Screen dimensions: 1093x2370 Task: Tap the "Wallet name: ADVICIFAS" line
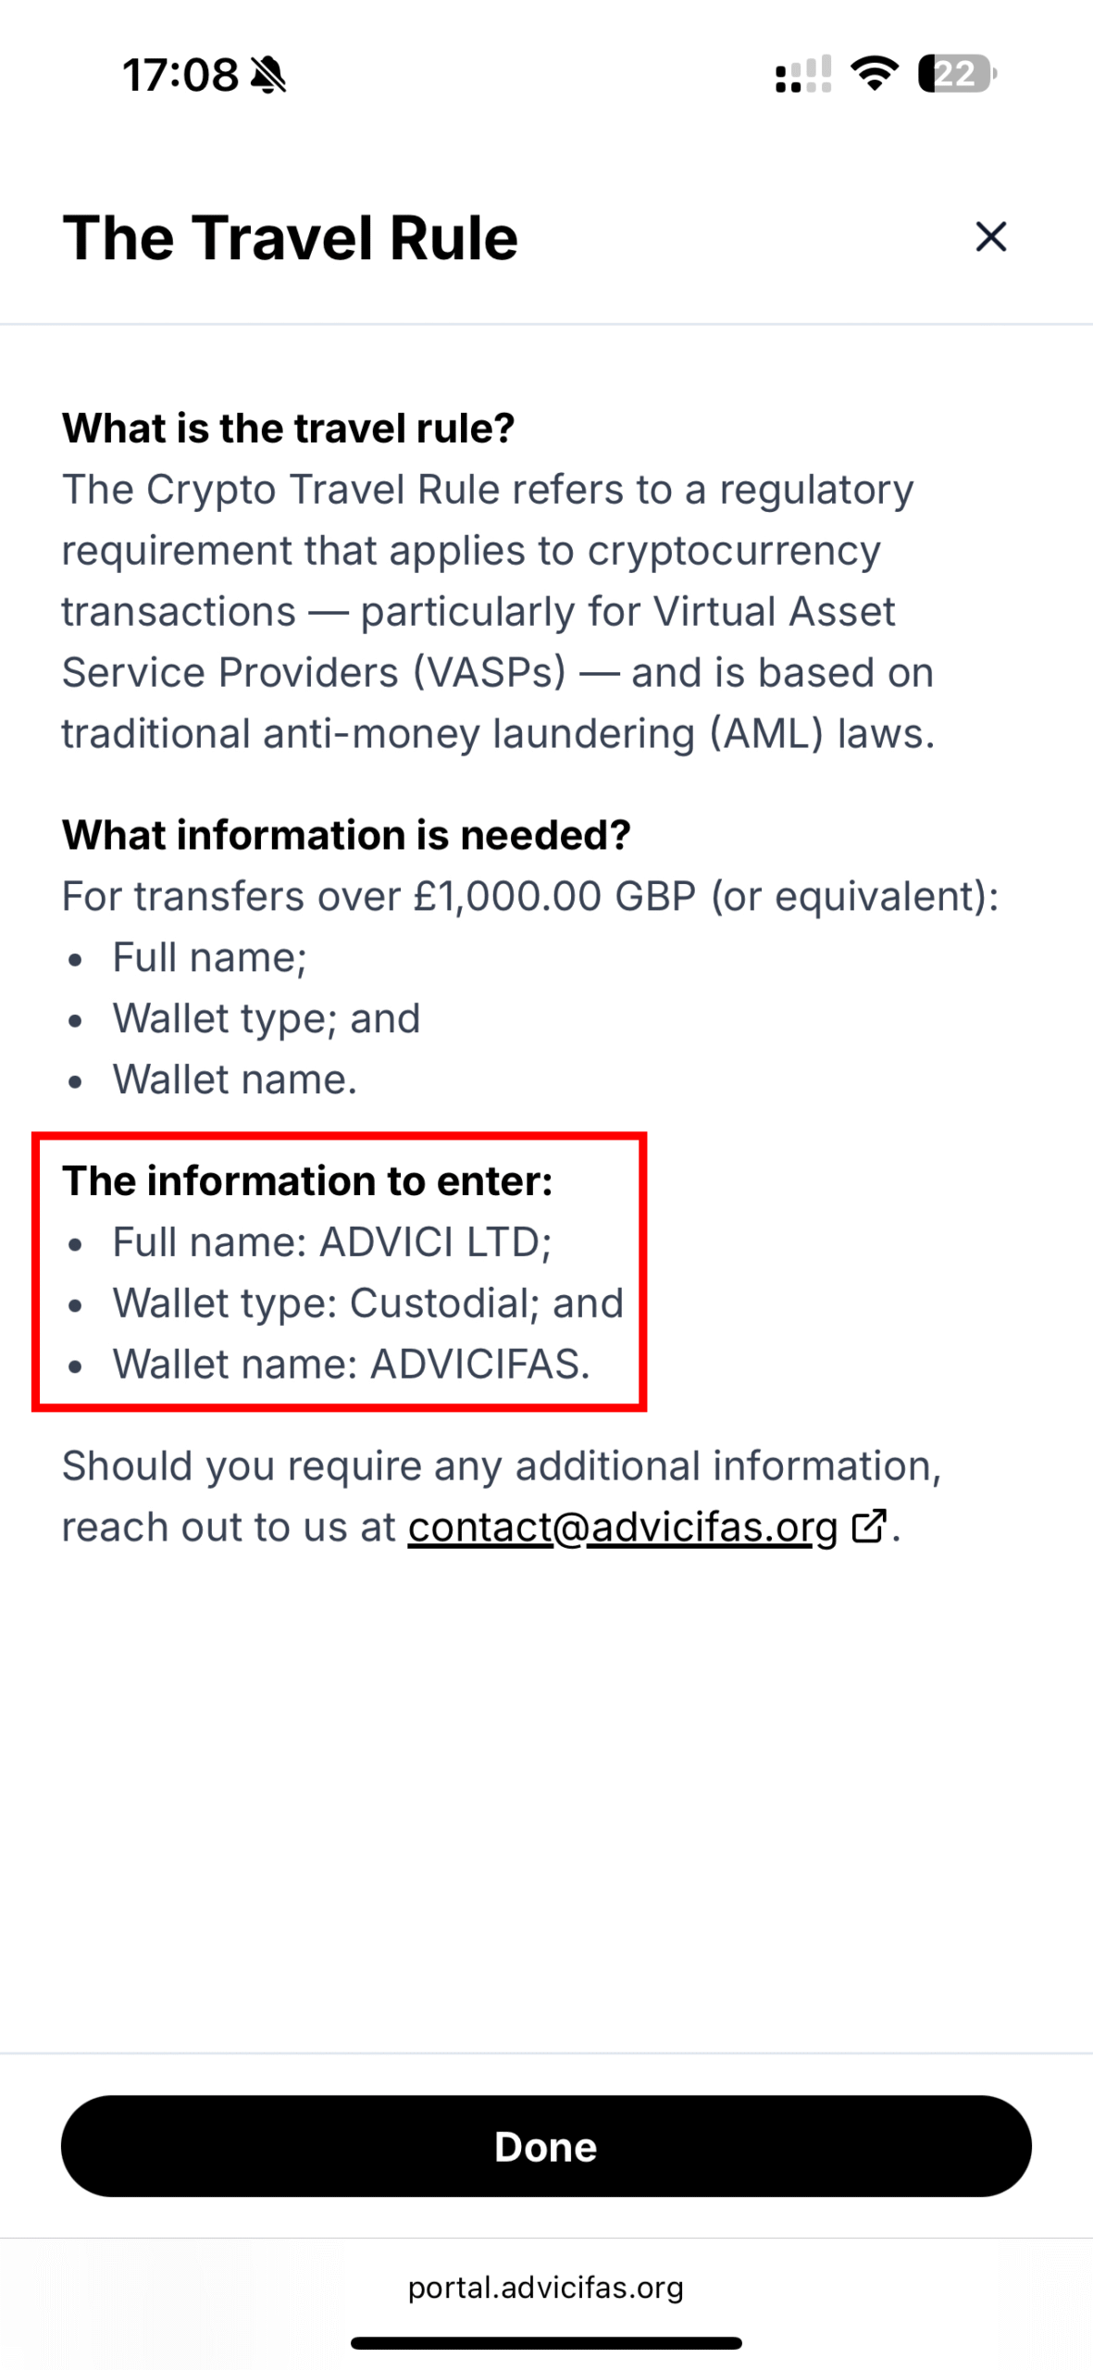[x=351, y=1365]
